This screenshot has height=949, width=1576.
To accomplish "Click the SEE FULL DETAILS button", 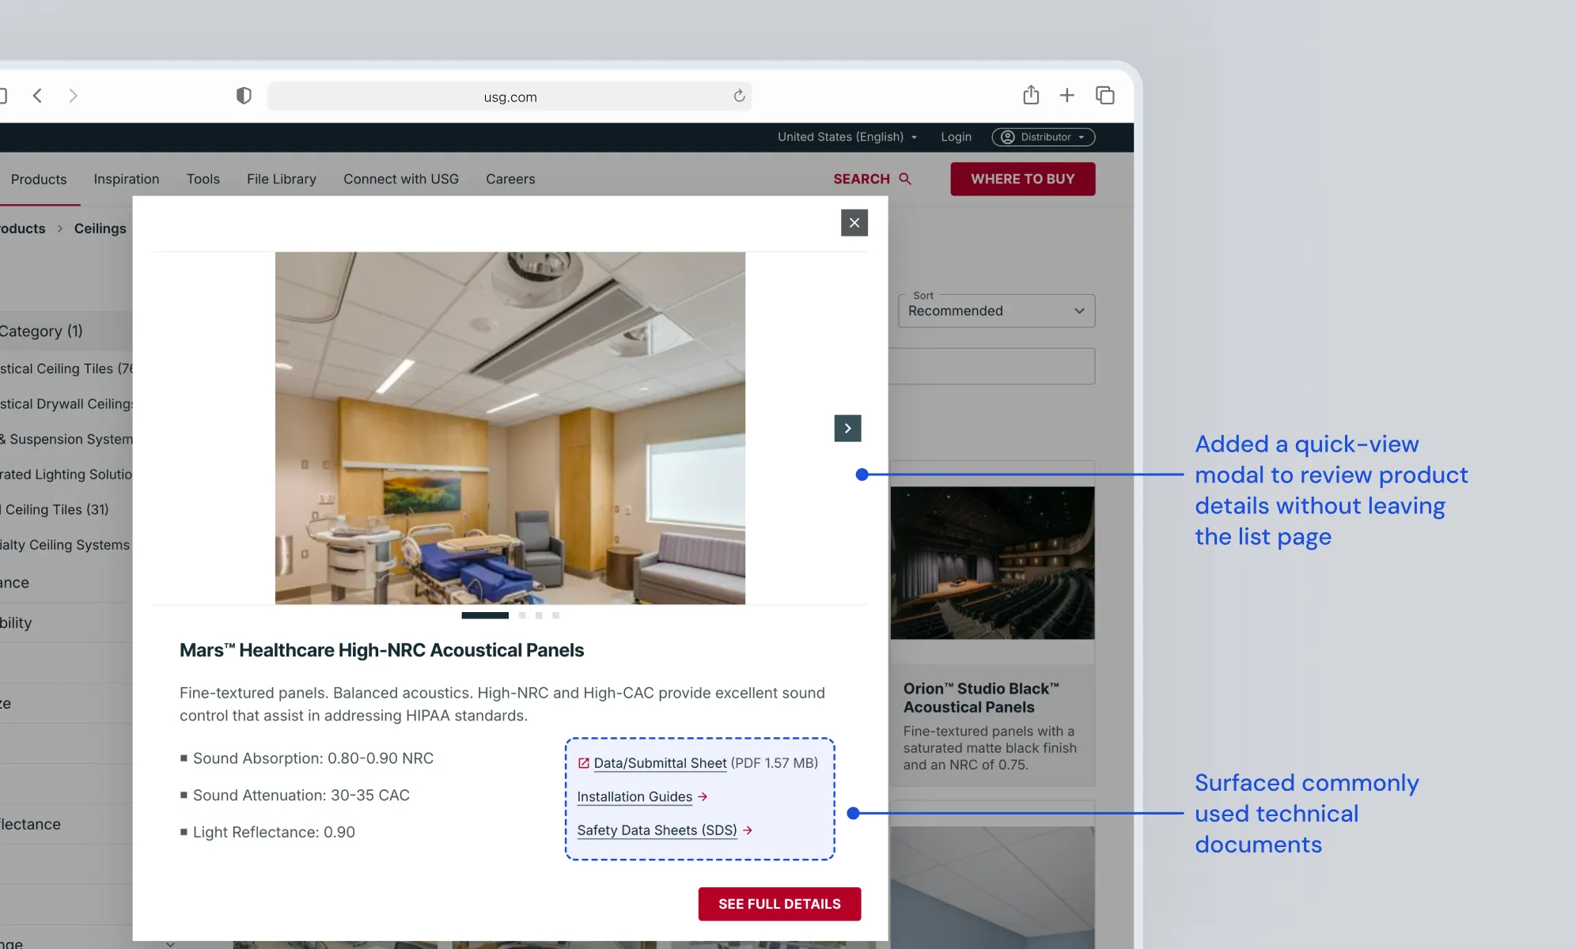I will click(779, 904).
